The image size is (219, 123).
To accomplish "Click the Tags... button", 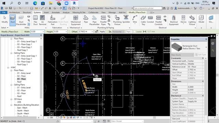I will (129, 32).
